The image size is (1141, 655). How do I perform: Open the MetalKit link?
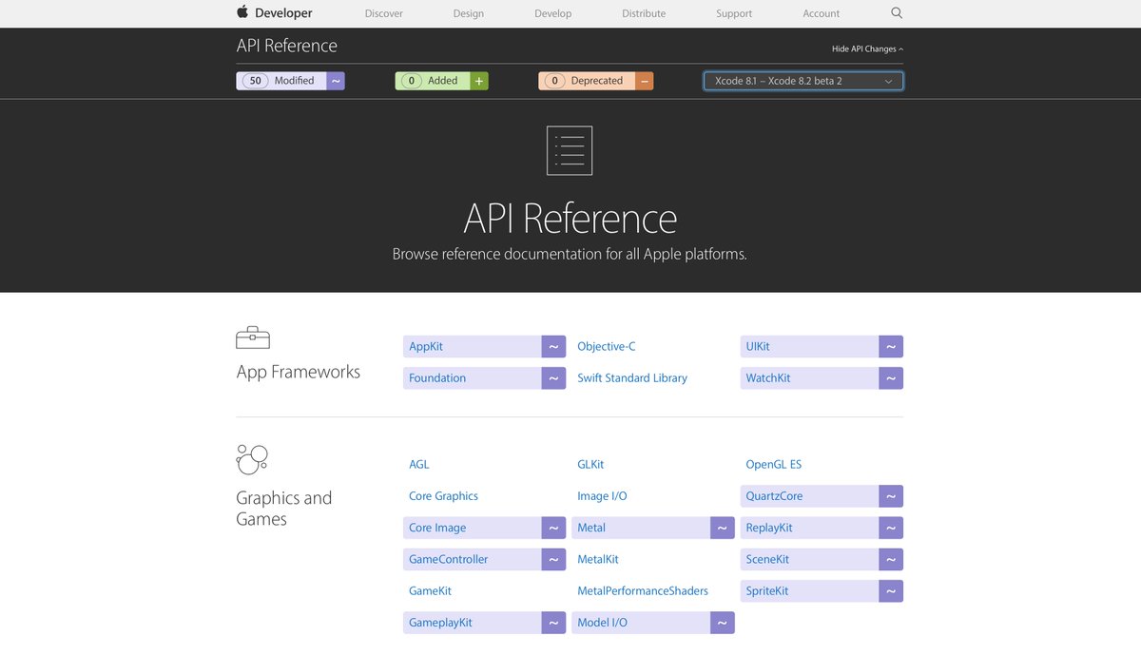598,559
